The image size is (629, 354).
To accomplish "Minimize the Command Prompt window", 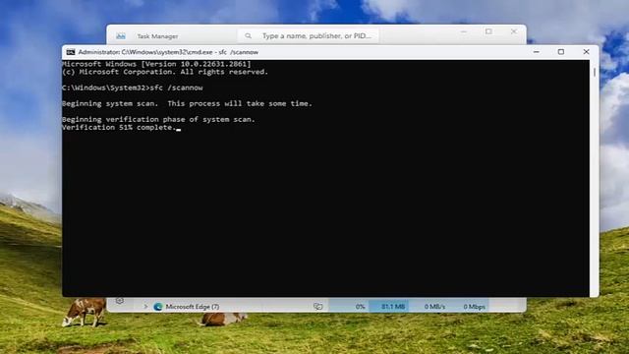I will pyautogui.click(x=537, y=52).
